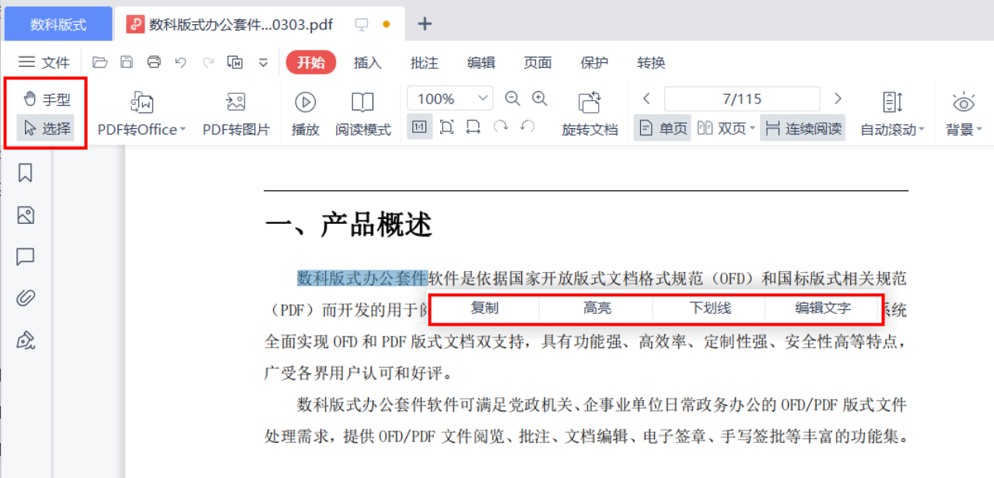Viewport: 994px width, 478px height.
Task: Click the open folder icon
Action: click(100, 62)
